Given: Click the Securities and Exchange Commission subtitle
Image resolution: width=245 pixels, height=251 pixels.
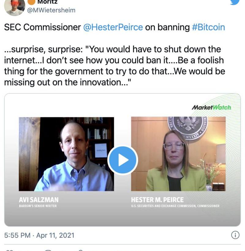Looking at the screenshot, I should pos(175,206).
